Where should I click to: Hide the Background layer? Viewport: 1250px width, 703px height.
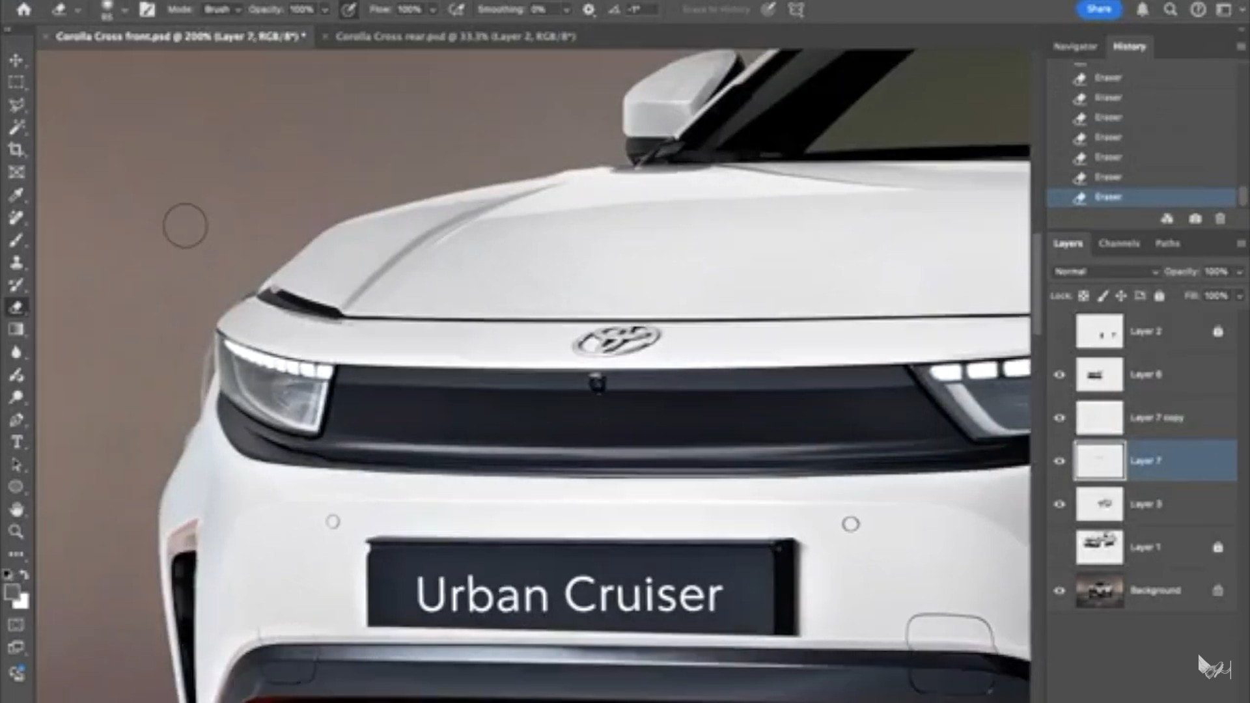(1059, 591)
